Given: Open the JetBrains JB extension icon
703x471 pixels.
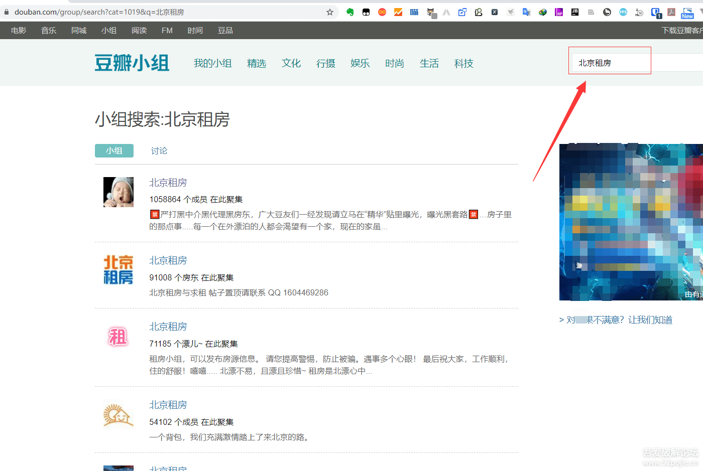Looking at the screenshot, I should [575, 12].
